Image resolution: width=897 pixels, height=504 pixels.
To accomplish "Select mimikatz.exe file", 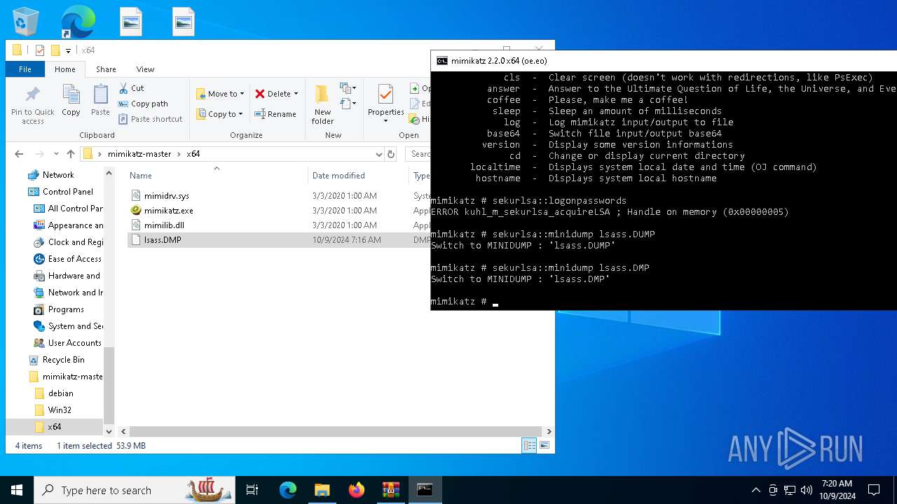I will 168,211.
